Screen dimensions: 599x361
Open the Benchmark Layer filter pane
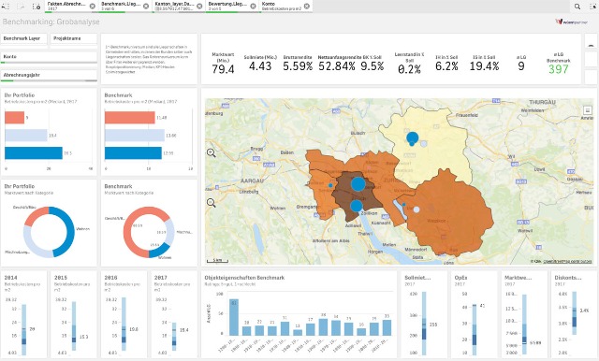click(24, 38)
